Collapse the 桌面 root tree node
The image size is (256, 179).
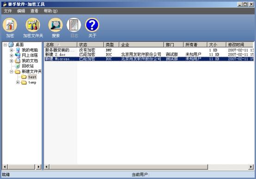(x=5, y=45)
